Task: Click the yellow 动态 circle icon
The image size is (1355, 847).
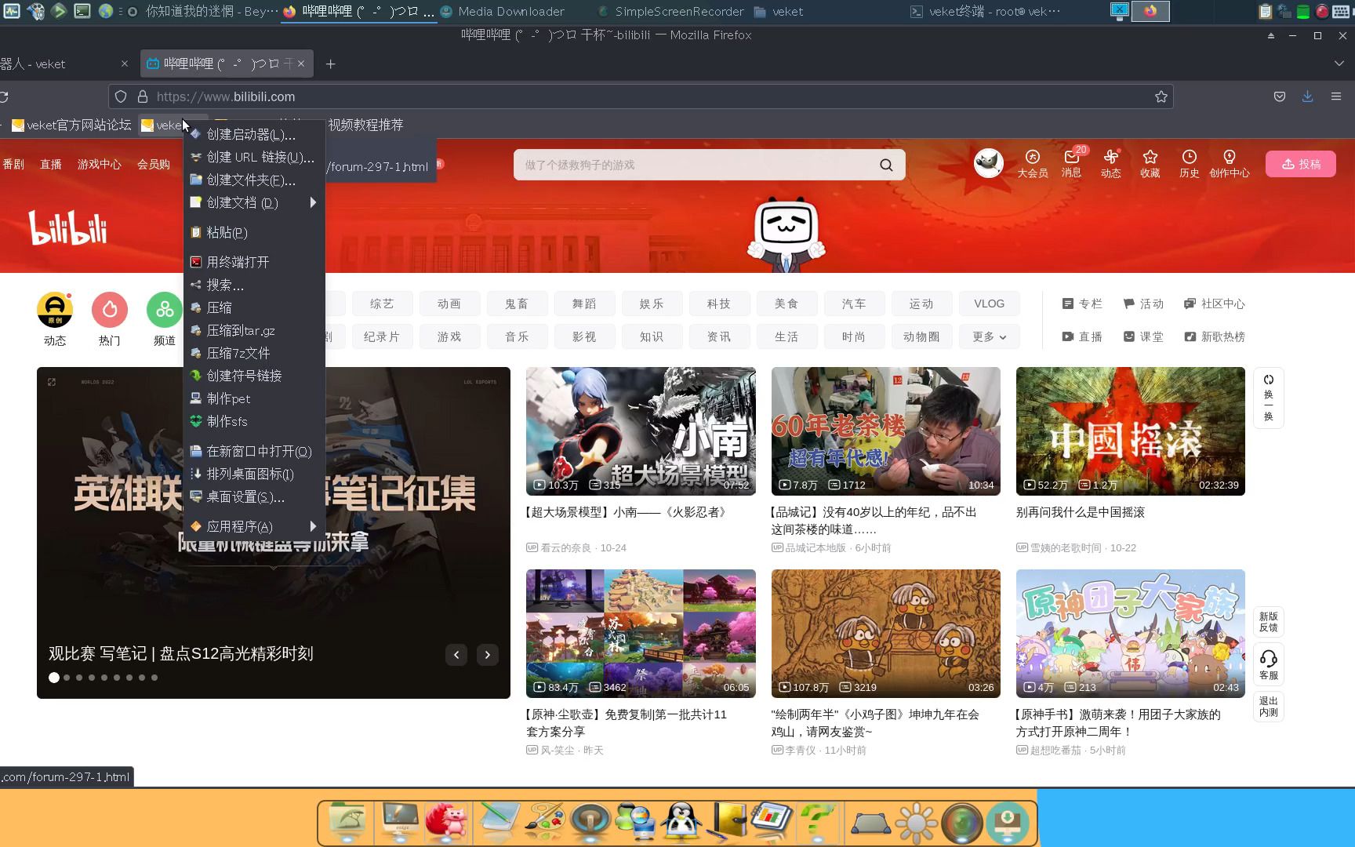Action: pyautogui.click(x=55, y=310)
